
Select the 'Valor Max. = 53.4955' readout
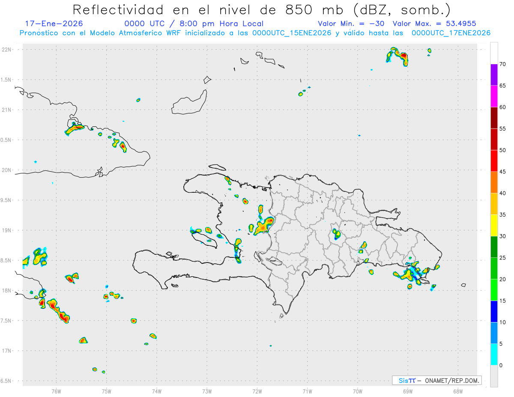[434, 24]
